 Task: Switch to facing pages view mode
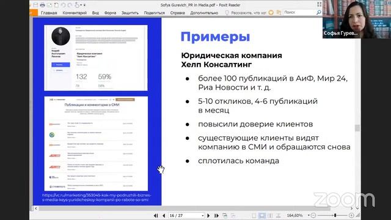(x=270, y=216)
